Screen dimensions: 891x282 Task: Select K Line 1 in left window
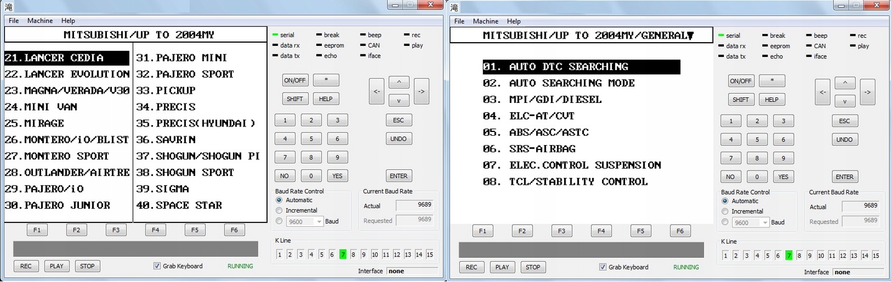[x=280, y=254]
